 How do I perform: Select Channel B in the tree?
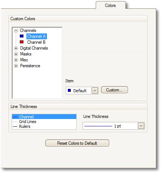[36, 42]
